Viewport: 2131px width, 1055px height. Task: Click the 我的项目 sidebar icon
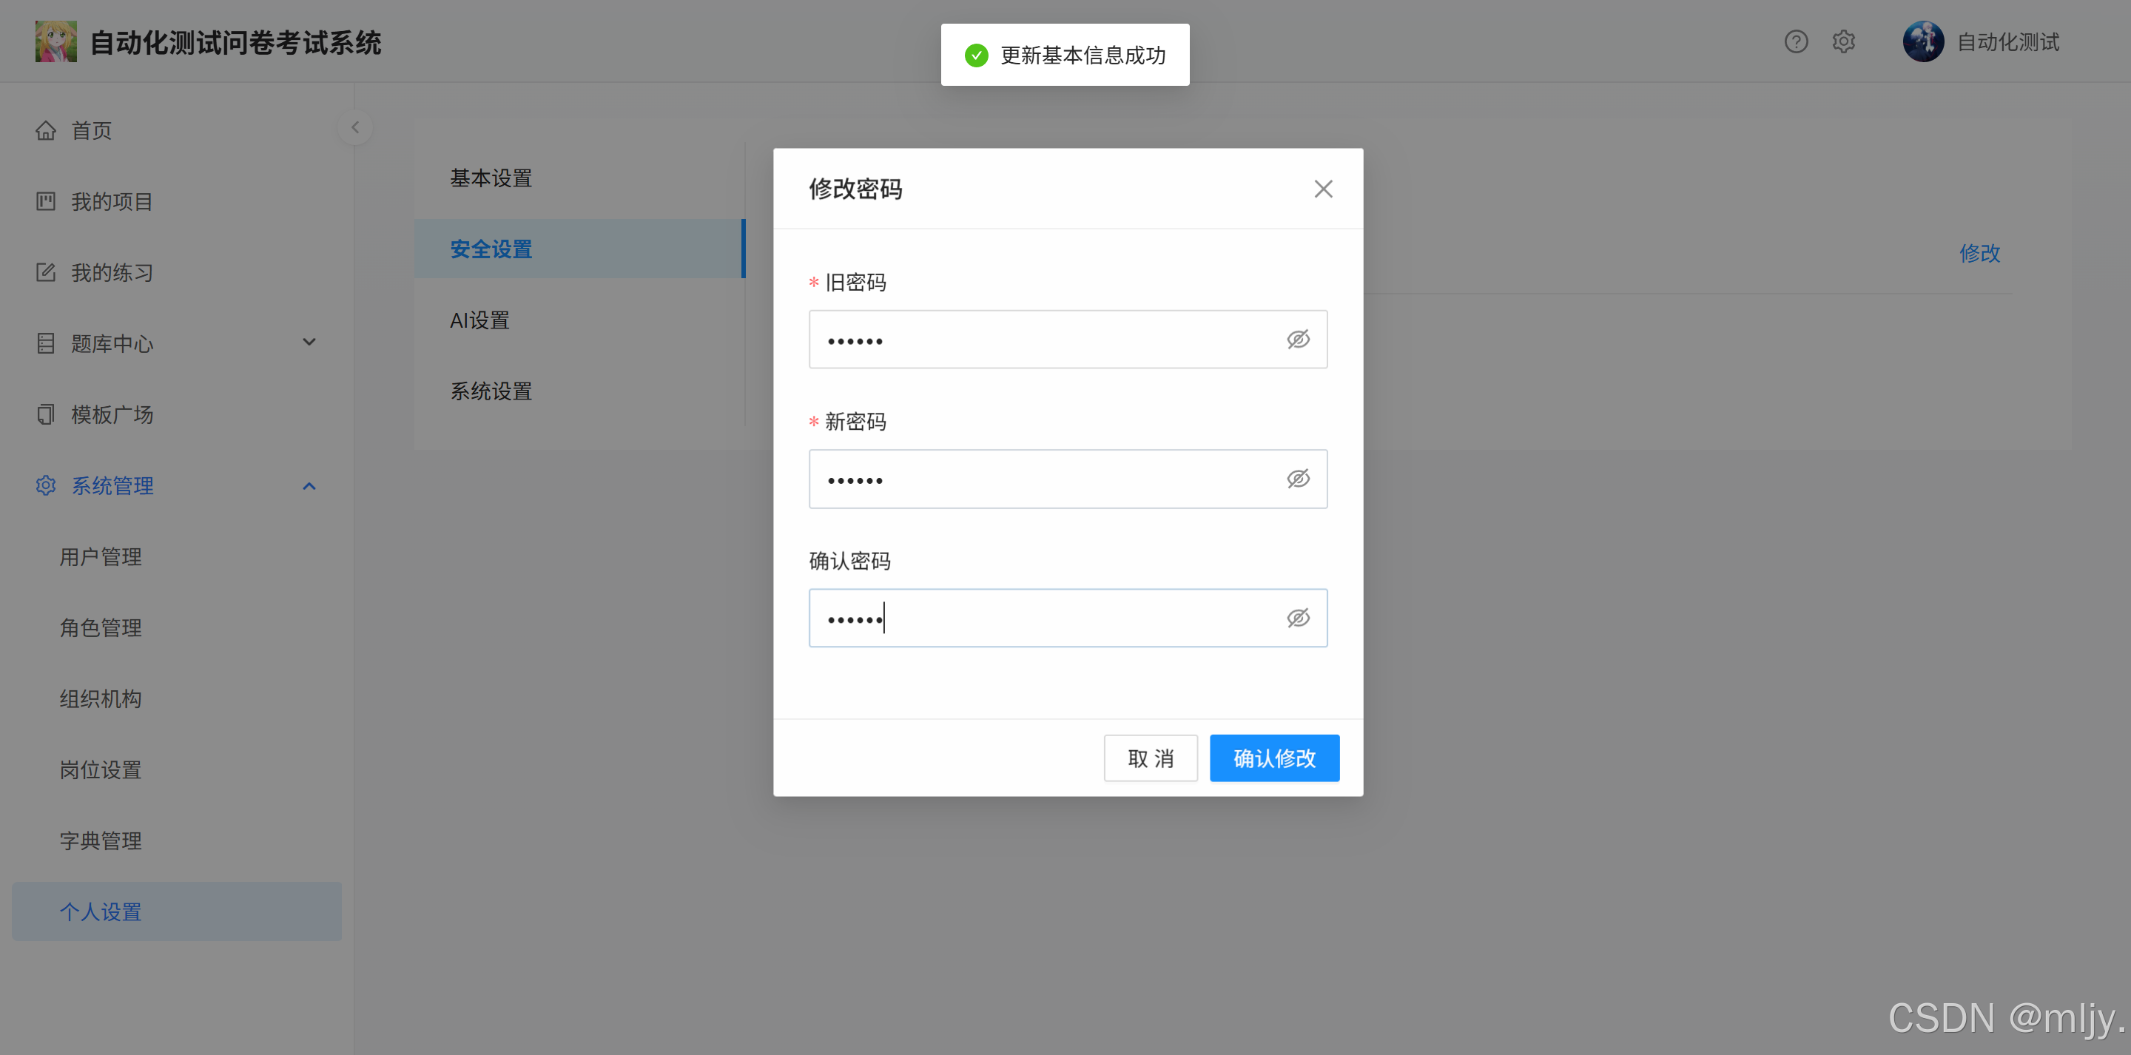[x=45, y=201]
